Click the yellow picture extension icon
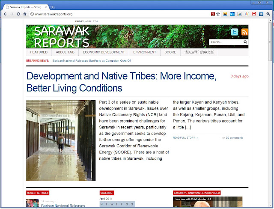The image size is (274, 209). click(225, 14)
